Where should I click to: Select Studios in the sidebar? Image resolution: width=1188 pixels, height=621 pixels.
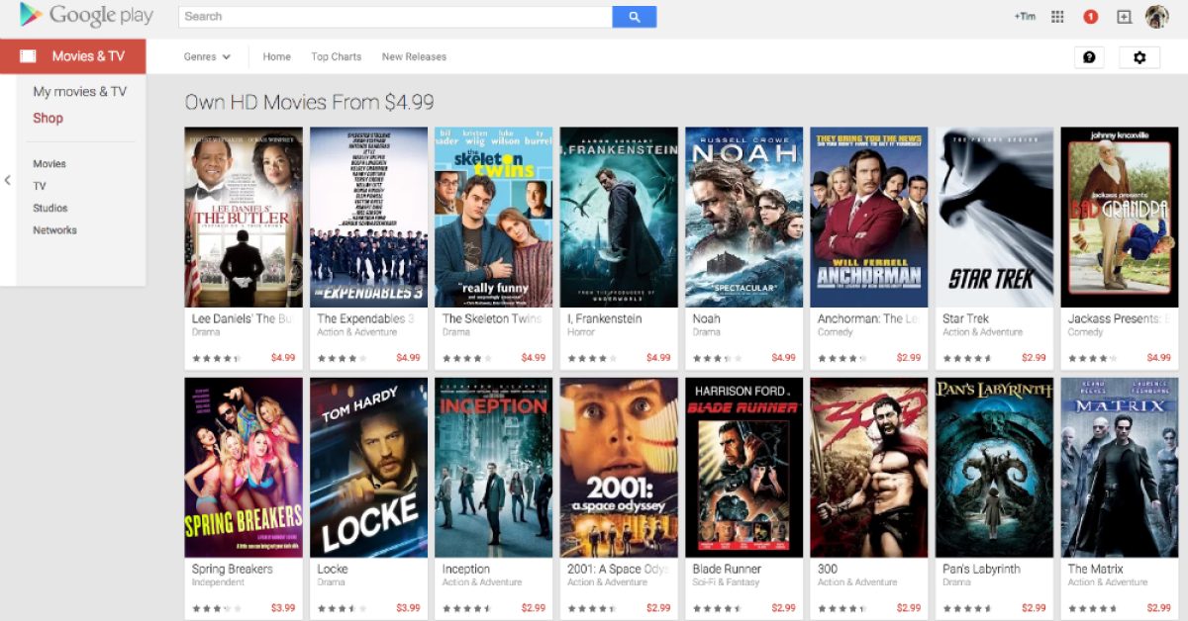pos(50,209)
